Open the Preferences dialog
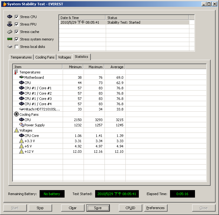This screenshot has width=219, height=215. point(155,208)
